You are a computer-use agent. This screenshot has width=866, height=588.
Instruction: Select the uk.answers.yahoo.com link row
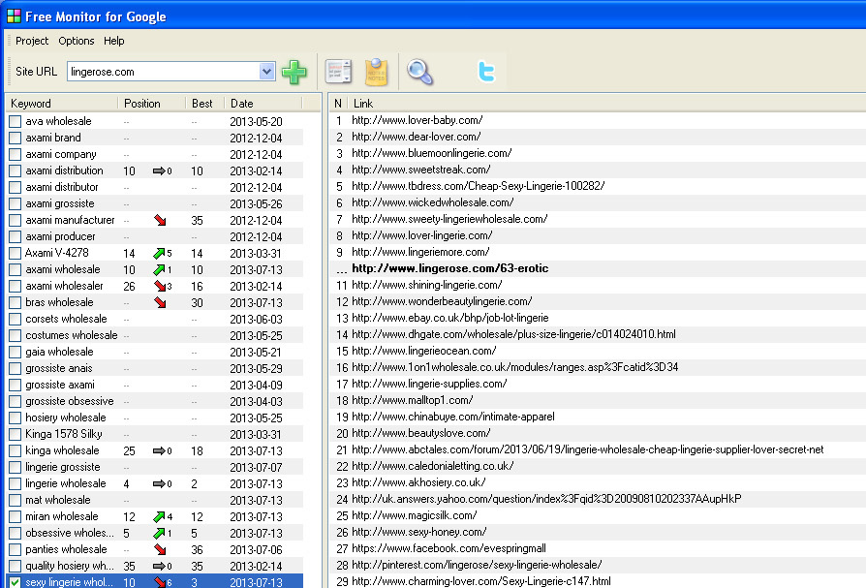click(x=598, y=499)
